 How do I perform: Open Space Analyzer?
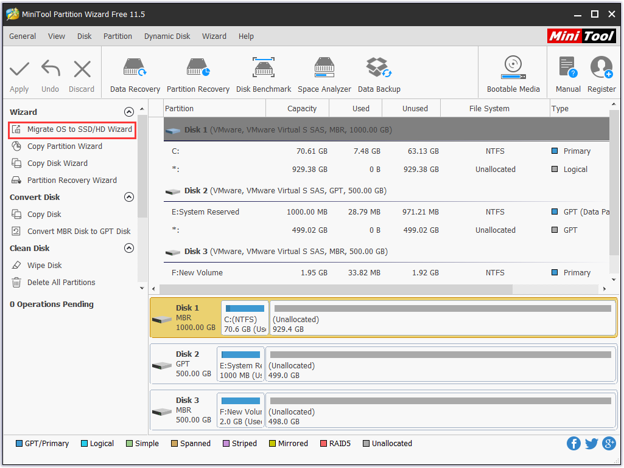tap(324, 75)
